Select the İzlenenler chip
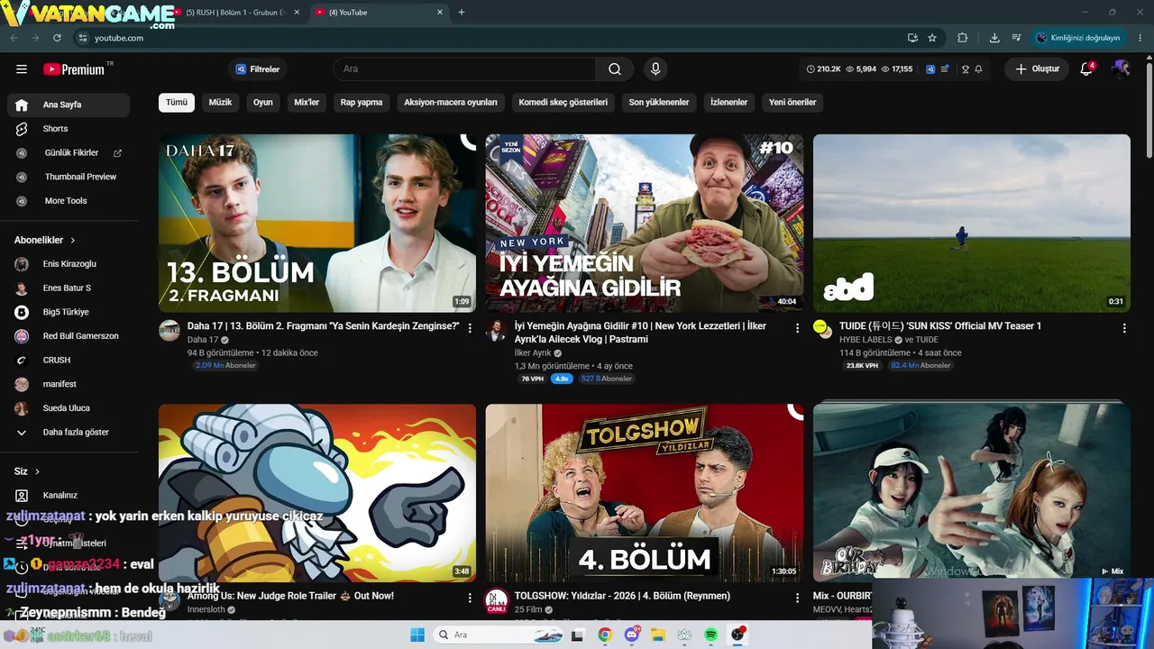 click(x=729, y=103)
